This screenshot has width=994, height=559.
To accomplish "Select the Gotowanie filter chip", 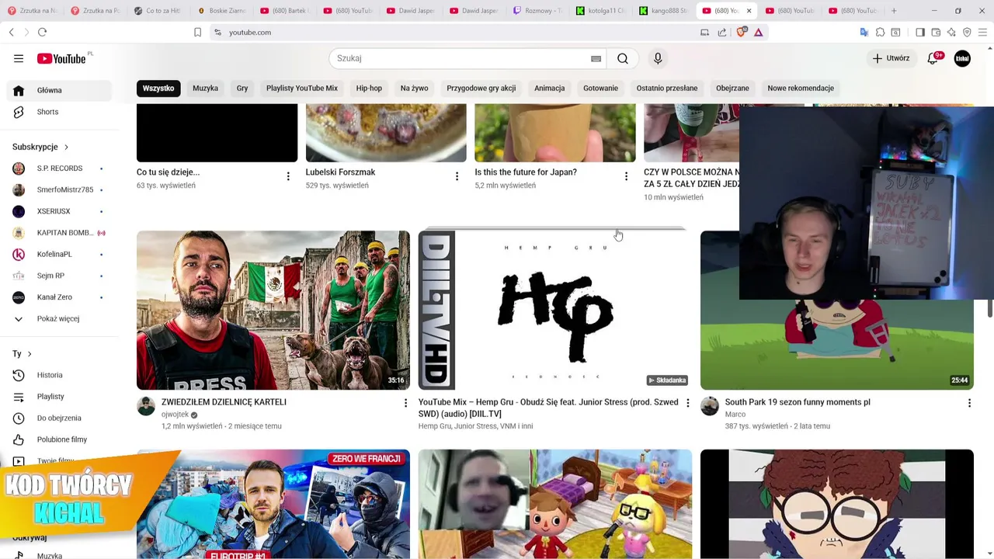I will coord(600,88).
